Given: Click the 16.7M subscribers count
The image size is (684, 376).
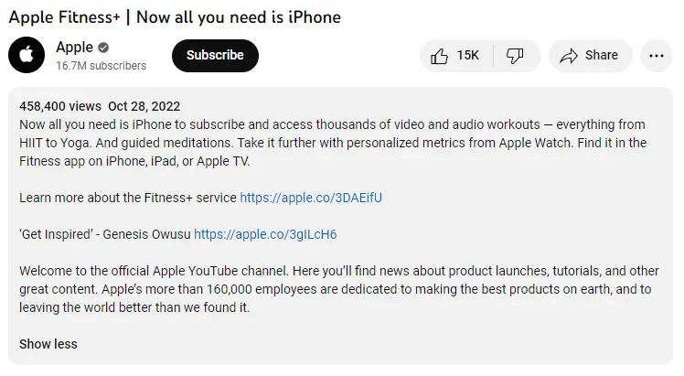Looking at the screenshot, I should 101,66.
